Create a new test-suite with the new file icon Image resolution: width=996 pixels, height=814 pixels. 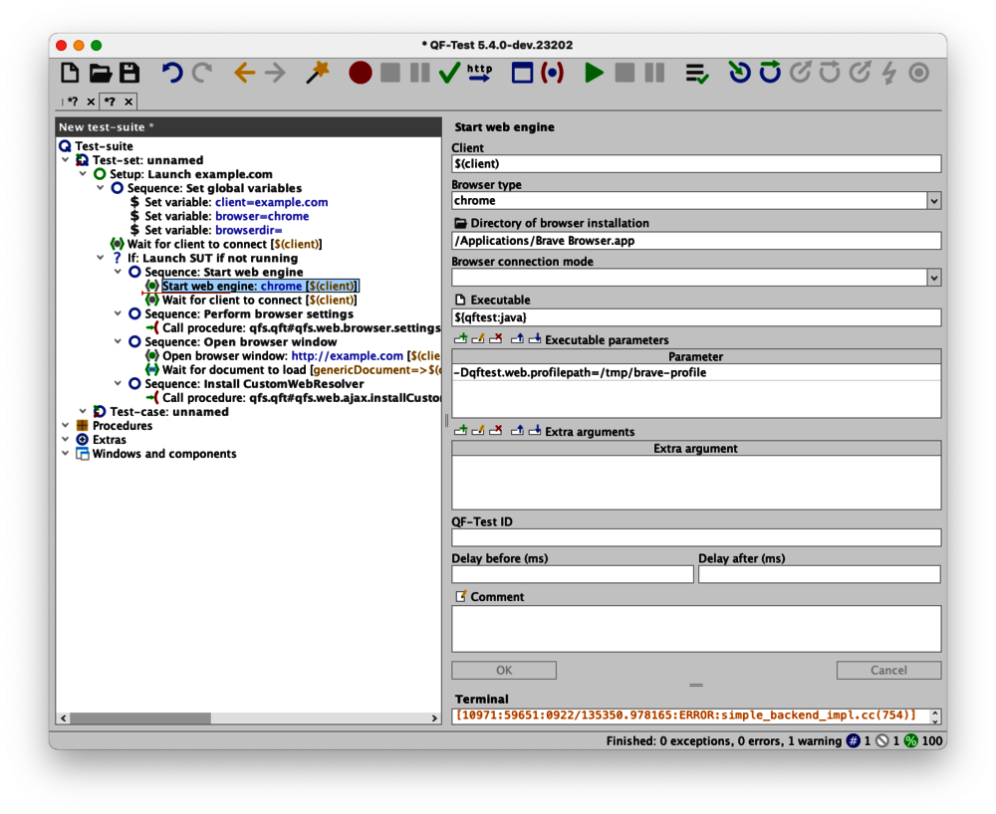point(70,72)
